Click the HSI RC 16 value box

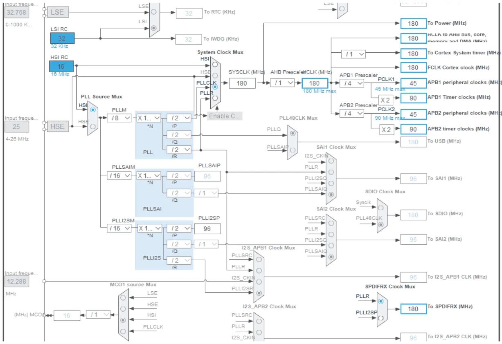[61, 66]
